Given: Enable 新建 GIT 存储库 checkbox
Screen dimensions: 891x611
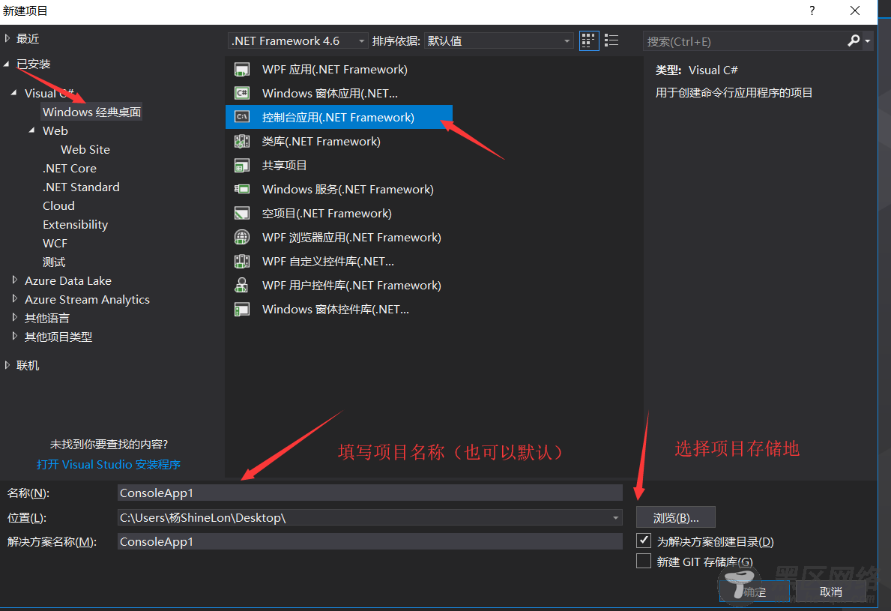Looking at the screenshot, I should [644, 561].
